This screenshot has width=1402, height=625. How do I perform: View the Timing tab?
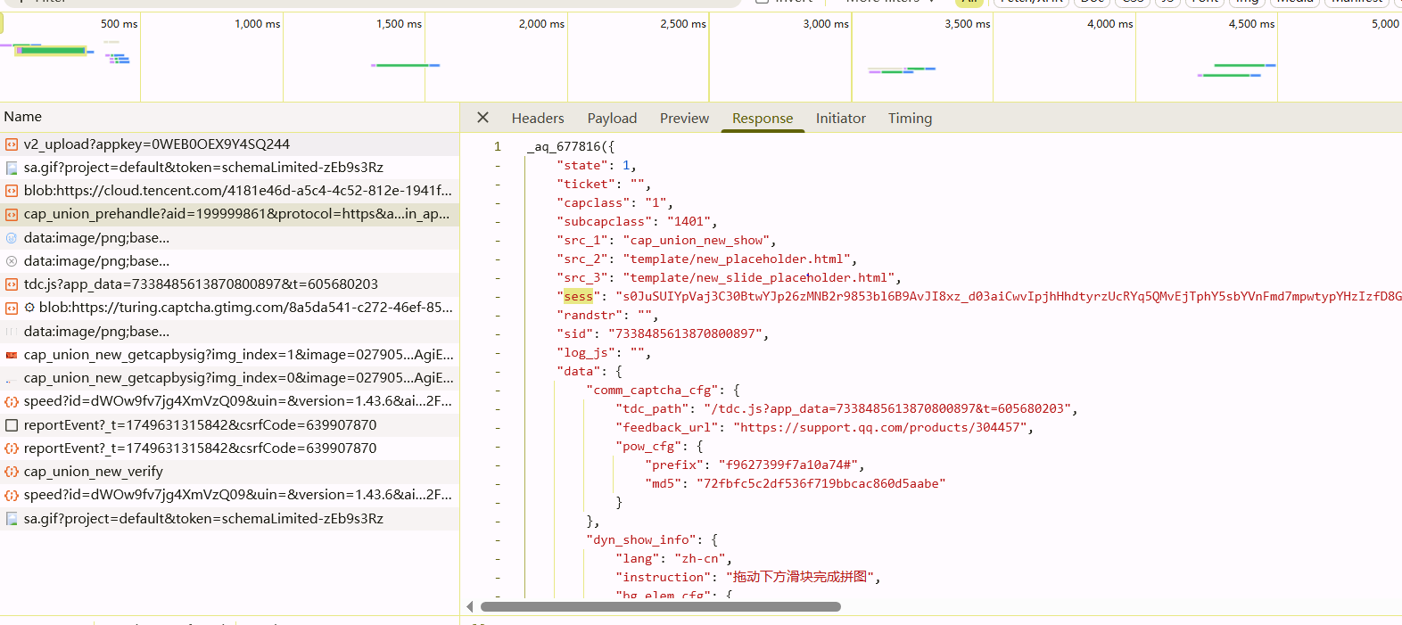[x=910, y=119]
